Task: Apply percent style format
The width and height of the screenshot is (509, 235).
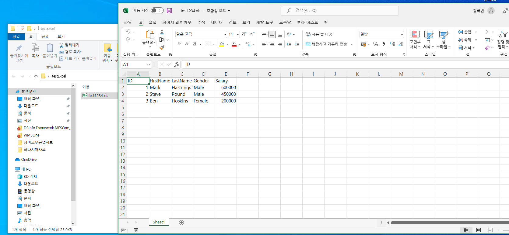Action: tap(376, 44)
